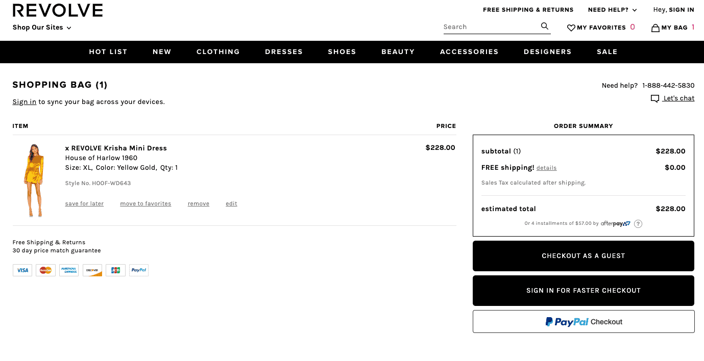Open the SALE menu category
Image resolution: width=704 pixels, height=361 pixels.
point(607,51)
